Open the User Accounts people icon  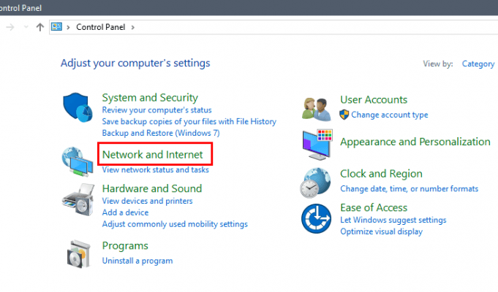click(317, 109)
